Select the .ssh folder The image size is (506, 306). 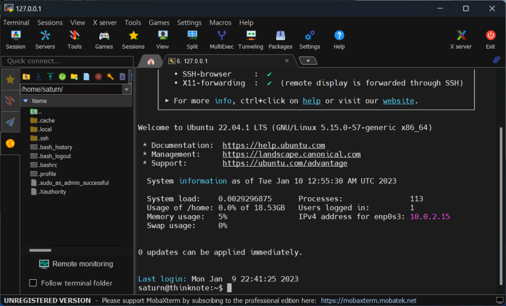[x=40, y=138]
